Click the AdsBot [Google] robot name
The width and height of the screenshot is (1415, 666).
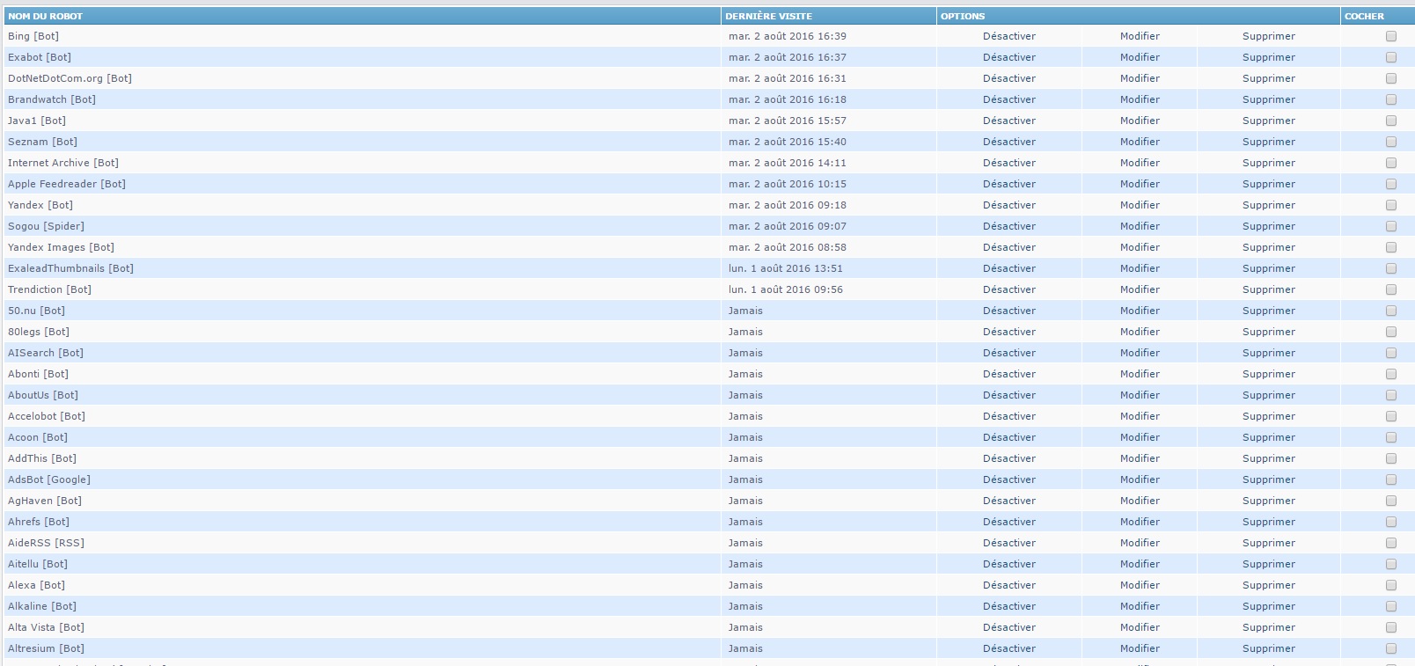click(x=49, y=479)
